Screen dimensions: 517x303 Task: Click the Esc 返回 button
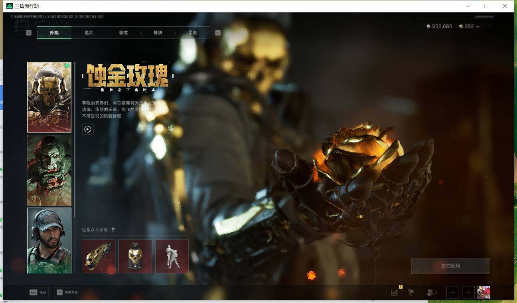37,292
